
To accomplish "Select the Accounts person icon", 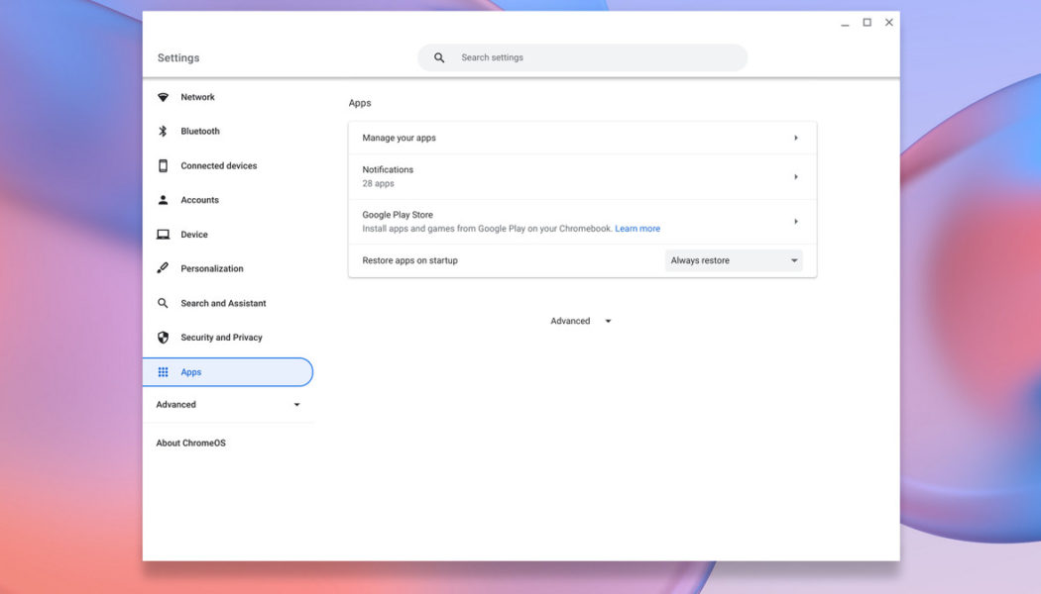I will click(162, 199).
